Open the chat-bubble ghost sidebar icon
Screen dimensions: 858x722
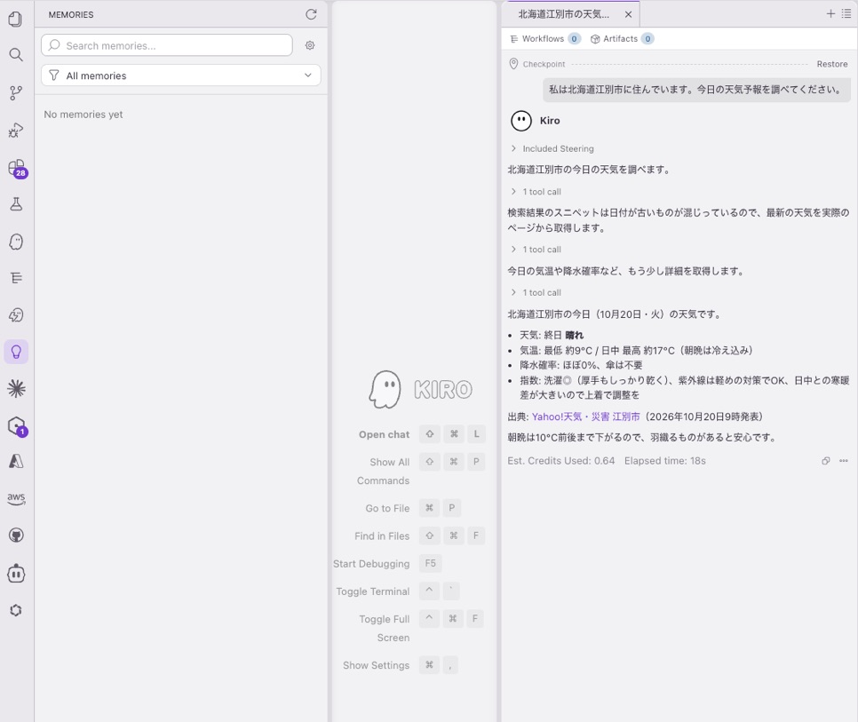click(x=16, y=315)
